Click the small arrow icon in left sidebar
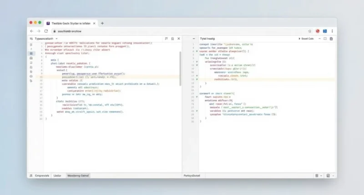This screenshot has width=364, height=195. coord(31,49)
